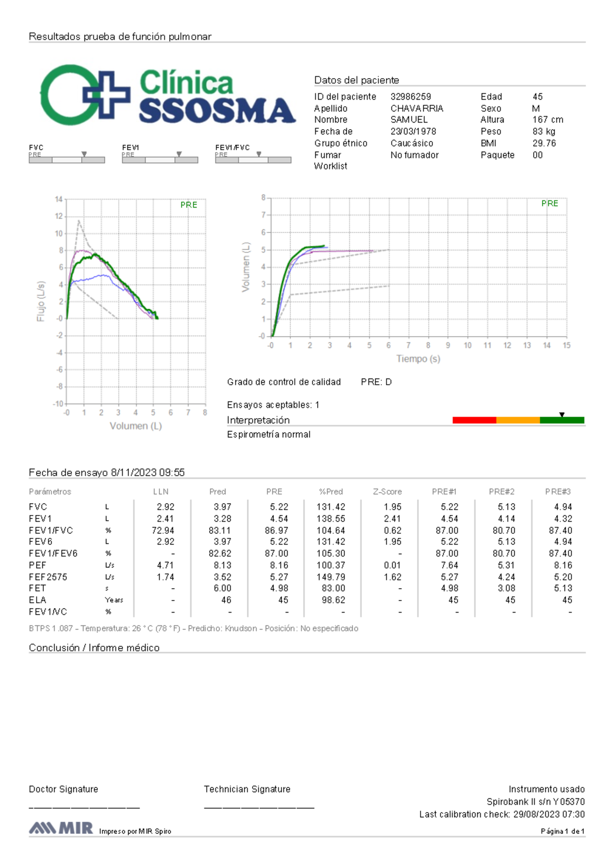The image size is (611, 864).
Task: Click the PEF row label
Action: pos(38,565)
